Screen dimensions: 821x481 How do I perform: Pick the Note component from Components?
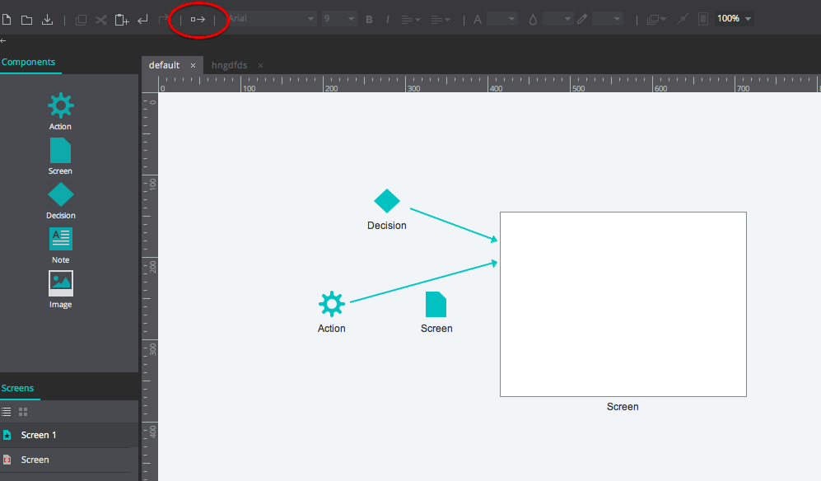(x=60, y=239)
